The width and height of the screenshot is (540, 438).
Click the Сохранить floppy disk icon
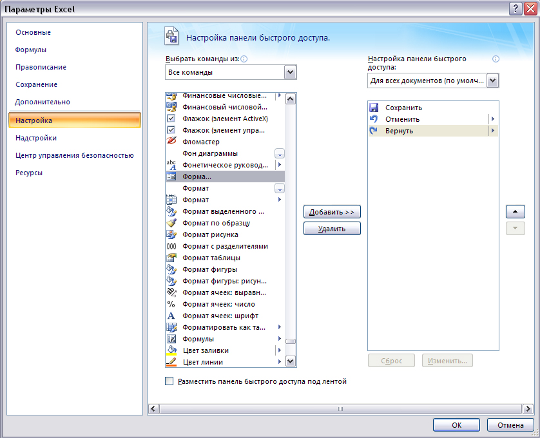[x=374, y=108]
